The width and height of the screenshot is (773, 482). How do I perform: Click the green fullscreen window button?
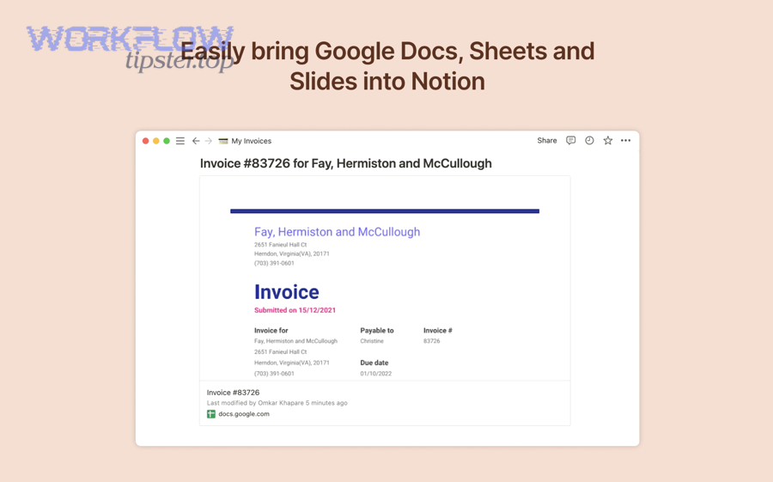pos(167,141)
